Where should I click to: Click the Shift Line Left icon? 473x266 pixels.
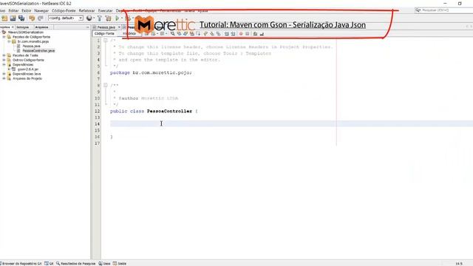click(227, 33)
